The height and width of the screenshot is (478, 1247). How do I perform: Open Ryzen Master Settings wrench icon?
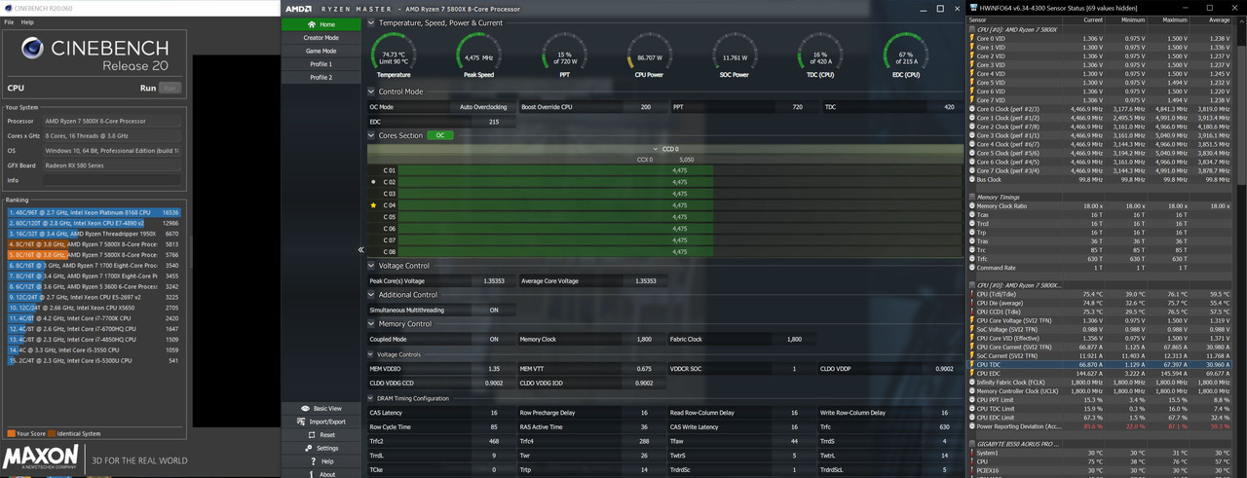coord(309,448)
